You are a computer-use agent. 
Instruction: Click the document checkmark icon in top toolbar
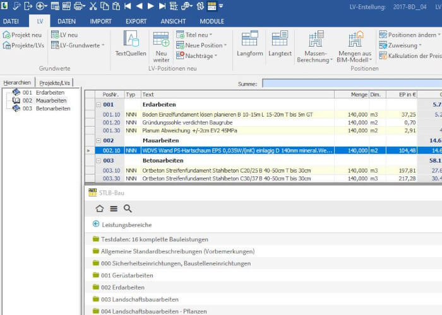pos(16,6)
